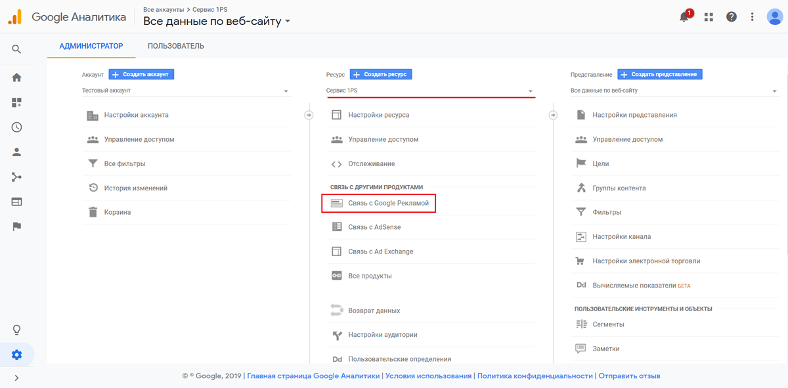Click arrow icon between Account and Resource columns

point(309,115)
